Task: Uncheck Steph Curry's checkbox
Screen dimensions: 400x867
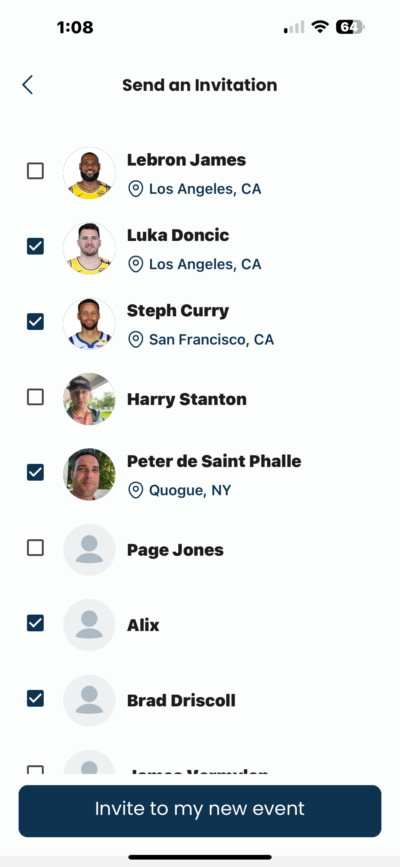Action: click(35, 322)
